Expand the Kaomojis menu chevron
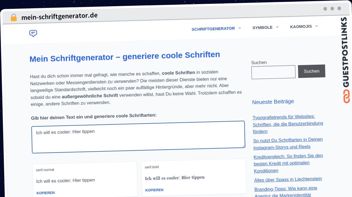Viewport: 352px width, 197px height. coord(317,26)
